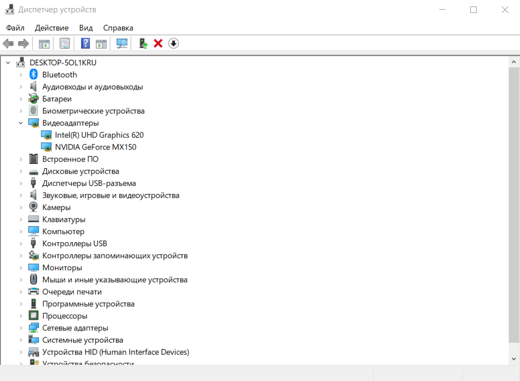Click the vertical scrollbar thumb

514,205
